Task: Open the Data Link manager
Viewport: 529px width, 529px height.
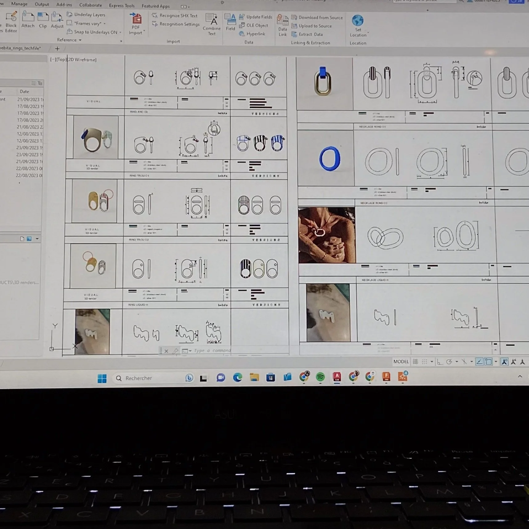Action: coord(282,26)
